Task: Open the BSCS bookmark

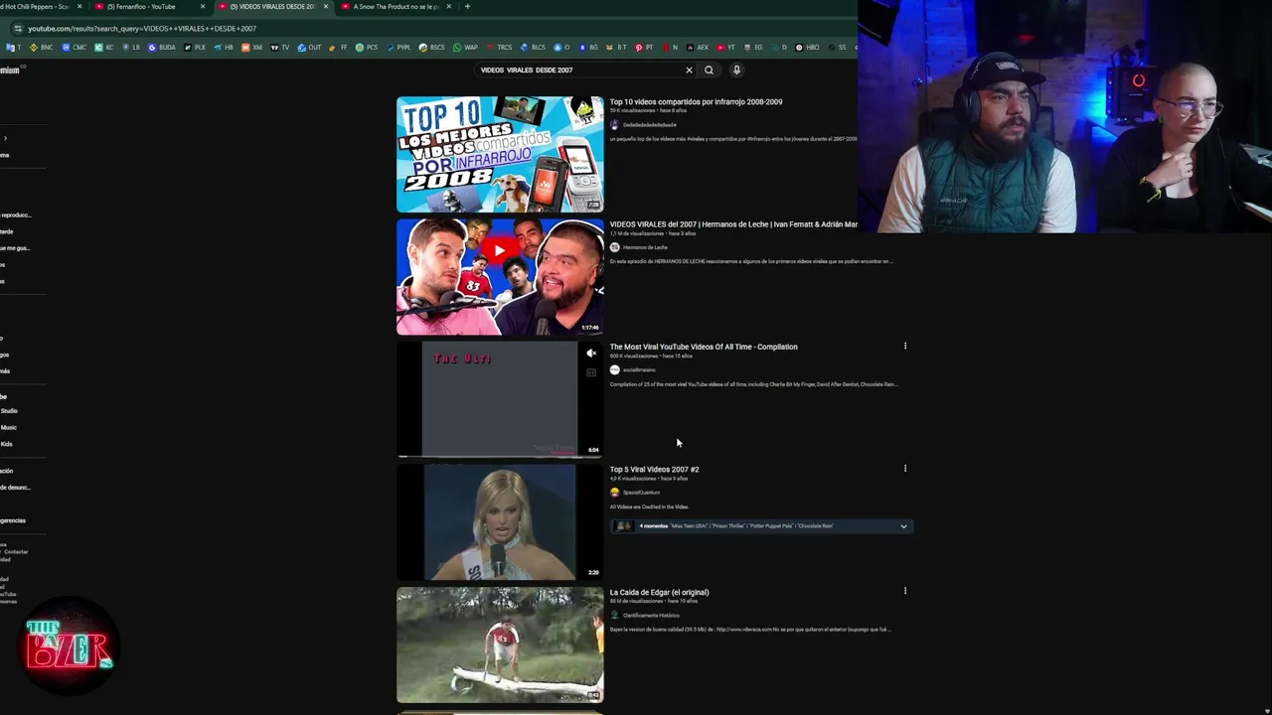Action: [431, 47]
